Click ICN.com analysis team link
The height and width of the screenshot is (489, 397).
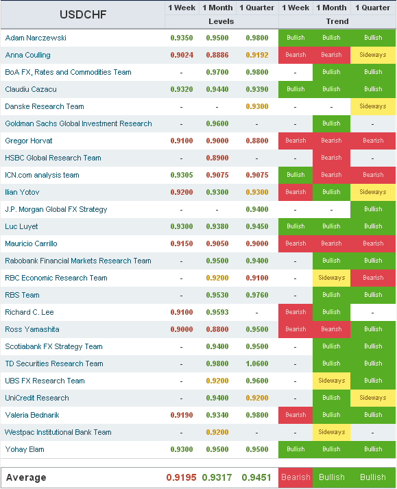pos(42,176)
